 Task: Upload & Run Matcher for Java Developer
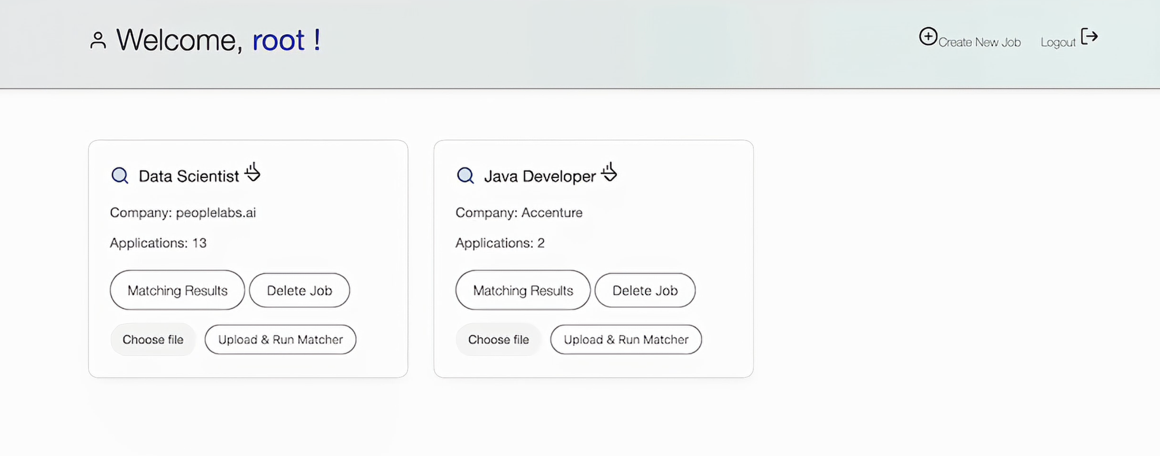click(626, 339)
